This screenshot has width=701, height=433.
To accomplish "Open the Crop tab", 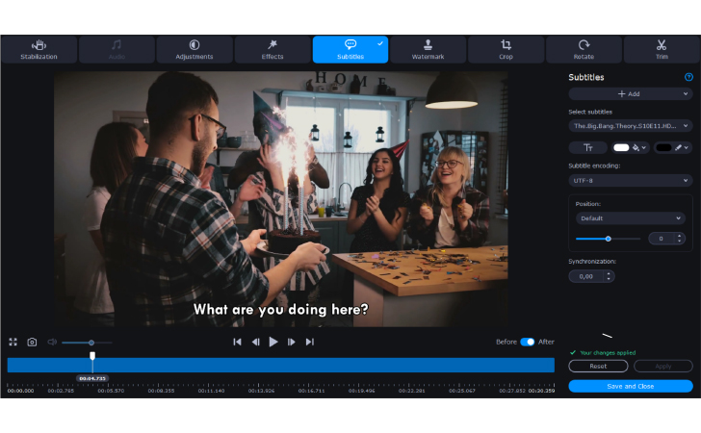I will point(506,50).
